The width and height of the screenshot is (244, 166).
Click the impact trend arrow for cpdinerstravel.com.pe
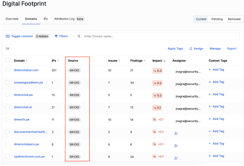point(154,156)
